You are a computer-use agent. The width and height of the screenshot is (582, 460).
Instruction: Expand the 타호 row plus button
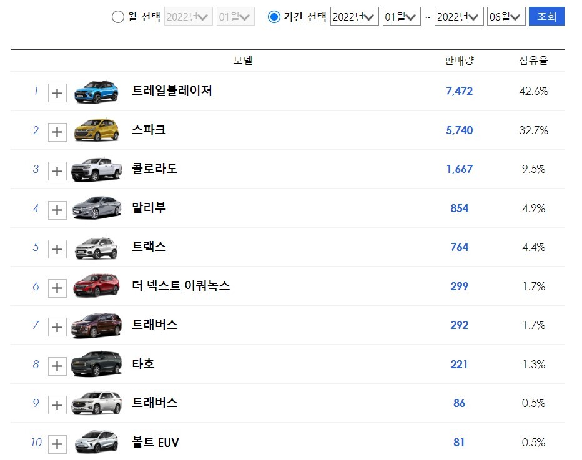pos(57,366)
